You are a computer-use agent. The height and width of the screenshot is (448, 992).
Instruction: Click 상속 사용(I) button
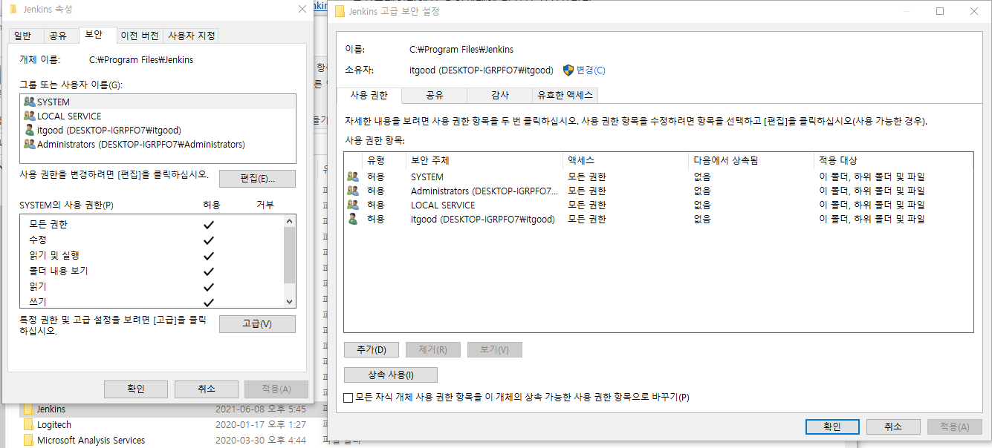point(391,375)
